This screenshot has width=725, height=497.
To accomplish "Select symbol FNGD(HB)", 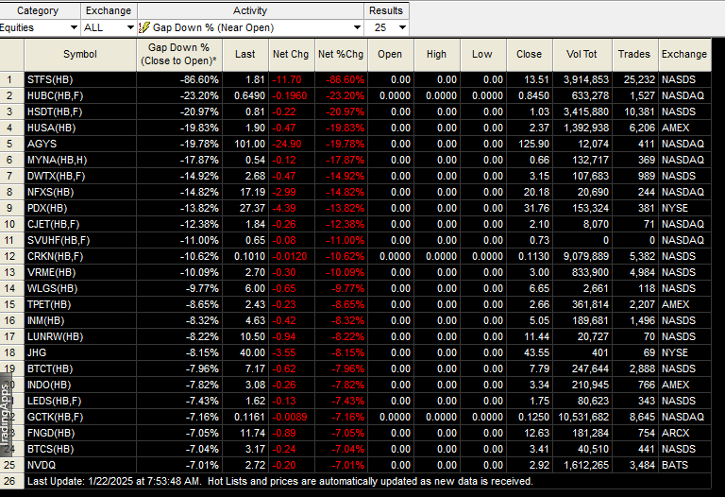I will click(x=51, y=433).
